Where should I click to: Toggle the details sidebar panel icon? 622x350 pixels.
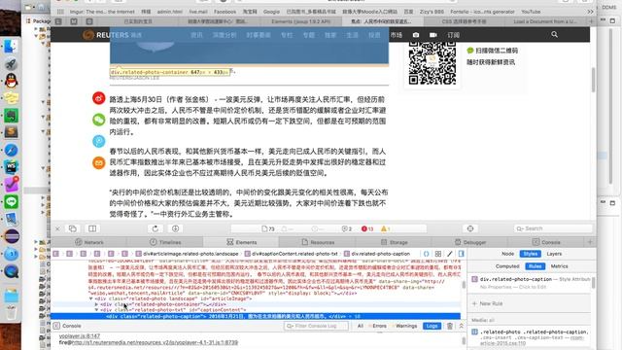point(462,254)
